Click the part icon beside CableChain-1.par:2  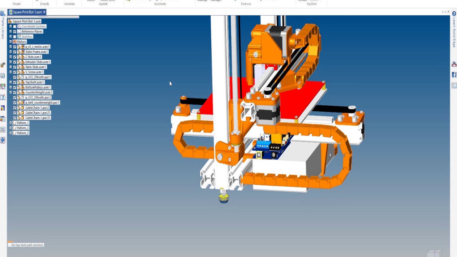(x=22, y=107)
